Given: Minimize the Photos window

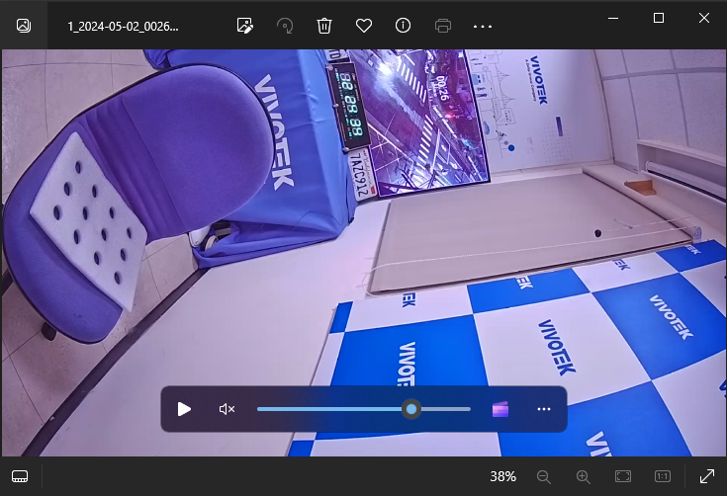Looking at the screenshot, I should 613,19.
